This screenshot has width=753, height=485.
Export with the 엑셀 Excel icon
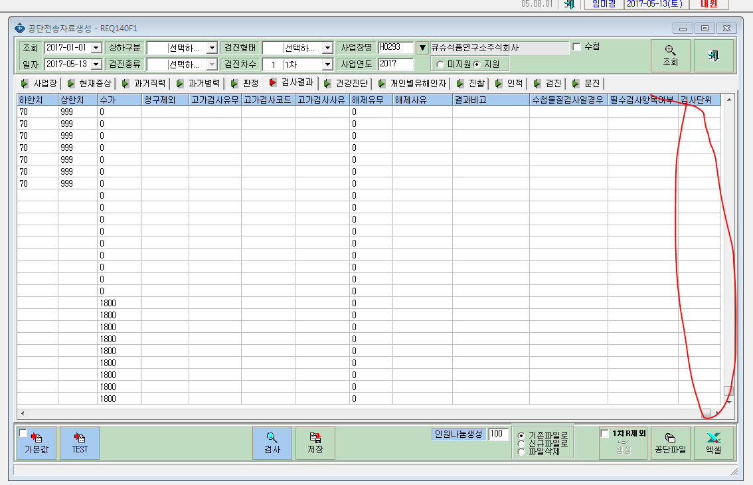click(x=714, y=442)
